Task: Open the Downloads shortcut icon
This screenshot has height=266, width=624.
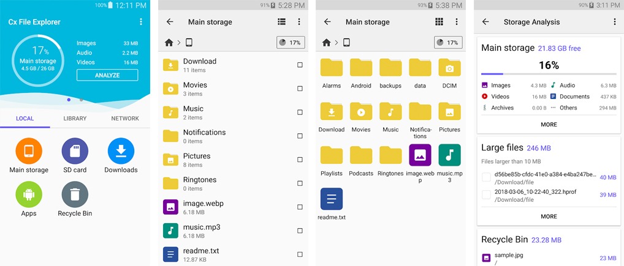Action: [x=121, y=151]
